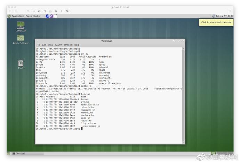Click the volume speaker icon in panel
This screenshot has height=163, width=240.
click(x=213, y=16)
